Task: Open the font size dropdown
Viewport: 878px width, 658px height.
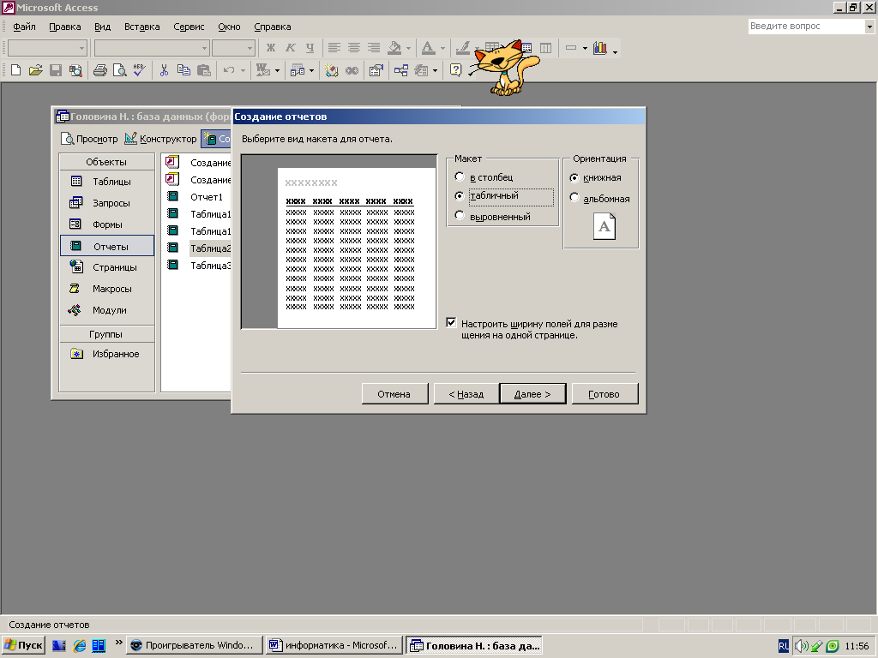Action: 250,48
